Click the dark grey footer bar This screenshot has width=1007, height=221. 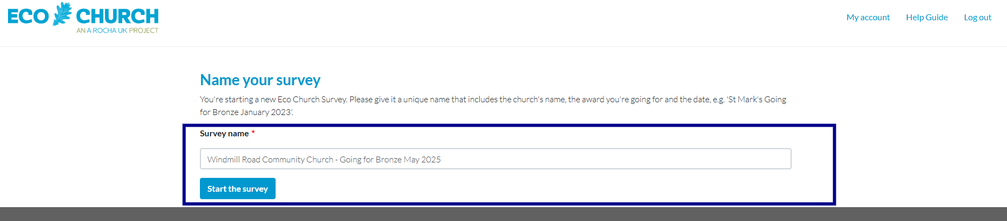(503, 214)
